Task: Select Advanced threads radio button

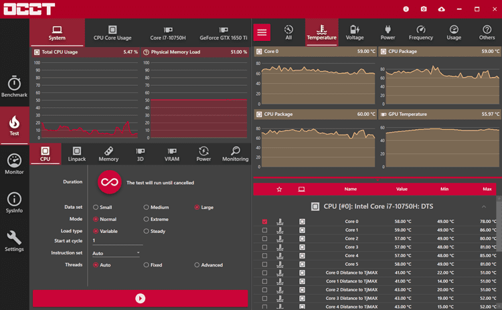Action: tap(197, 265)
